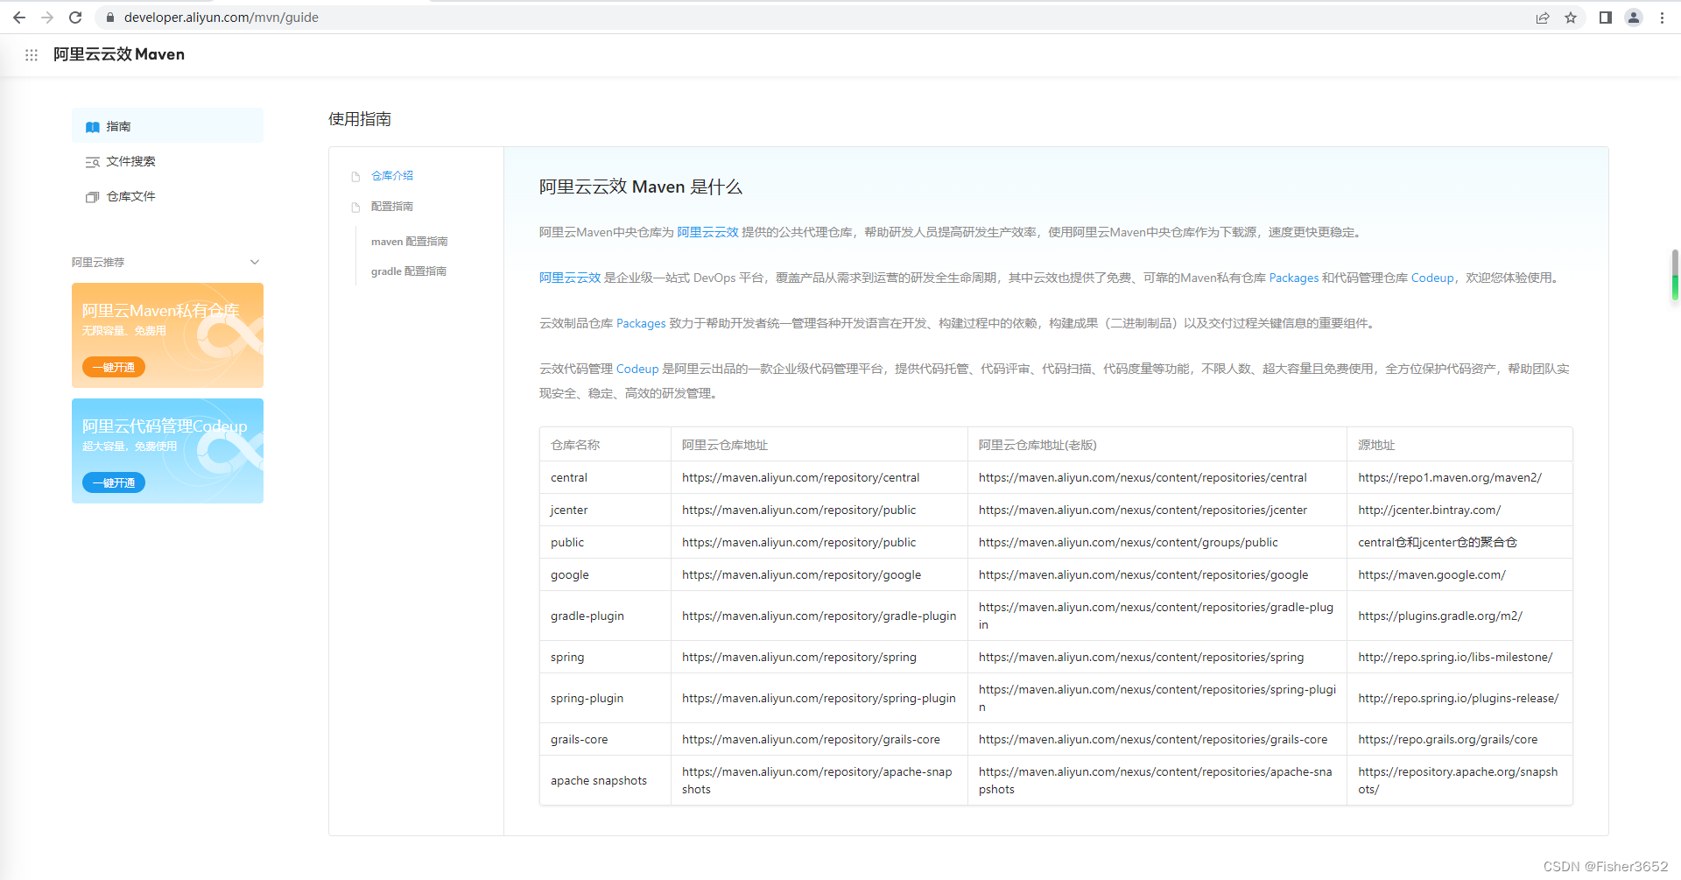This screenshot has width=1681, height=880.
Task: Click the https://repo1.maven.org/maven2/ source address
Action: tap(1450, 477)
